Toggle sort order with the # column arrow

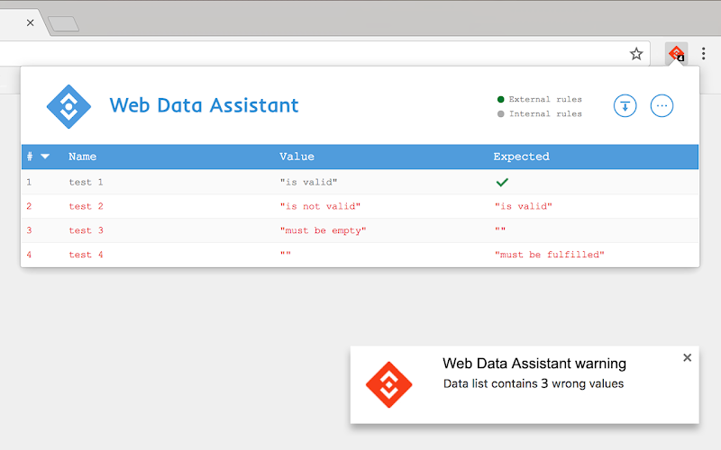pyautogui.click(x=44, y=157)
